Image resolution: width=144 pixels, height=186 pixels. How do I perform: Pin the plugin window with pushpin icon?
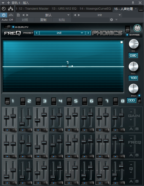[133, 3]
